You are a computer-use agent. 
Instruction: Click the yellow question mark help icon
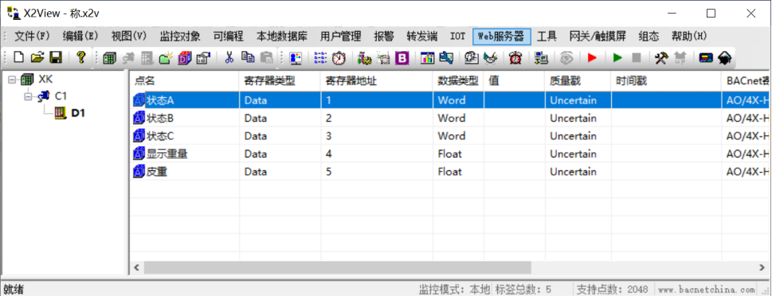click(81, 57)
